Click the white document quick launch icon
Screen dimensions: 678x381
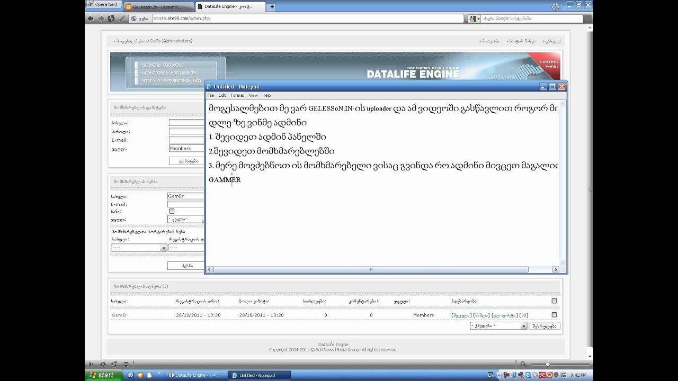(x=150, y=375)
